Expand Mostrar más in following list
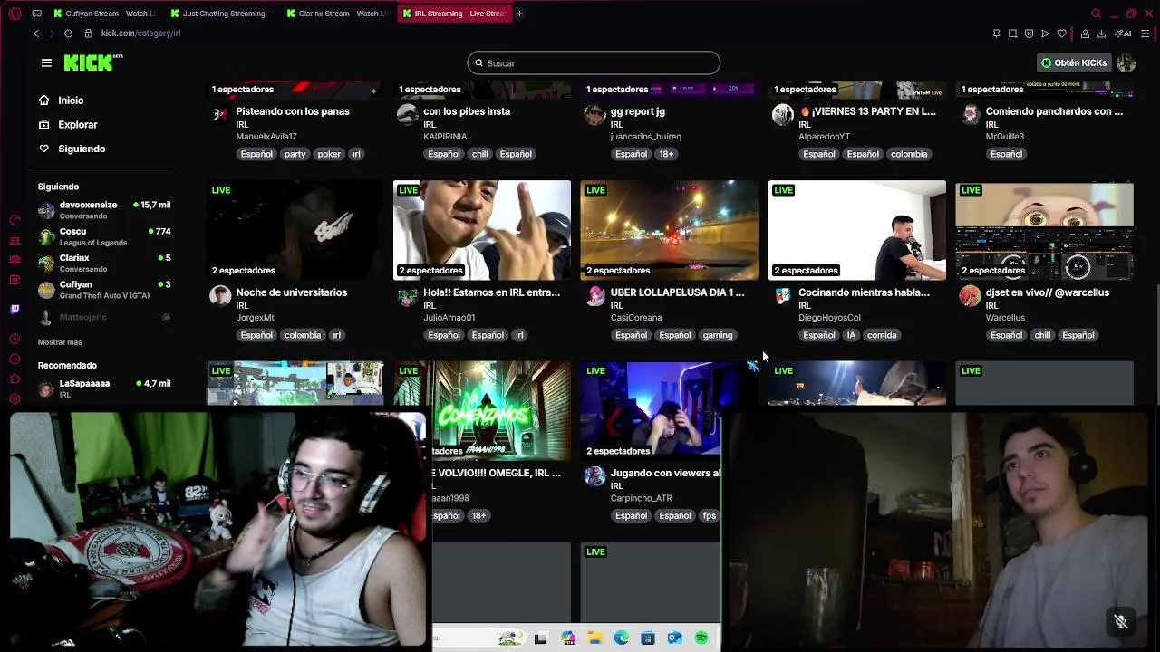The width and height of the screenshot is (1160, 652). pyautogui.click(x=60, y=342)
